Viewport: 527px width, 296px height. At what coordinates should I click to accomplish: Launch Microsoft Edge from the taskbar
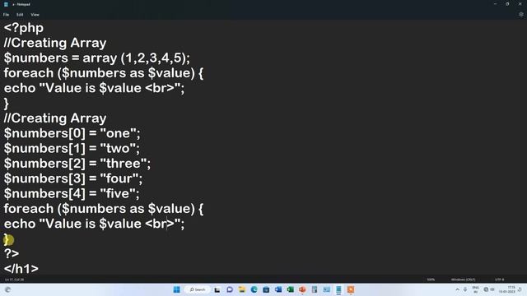pos(254,289)
